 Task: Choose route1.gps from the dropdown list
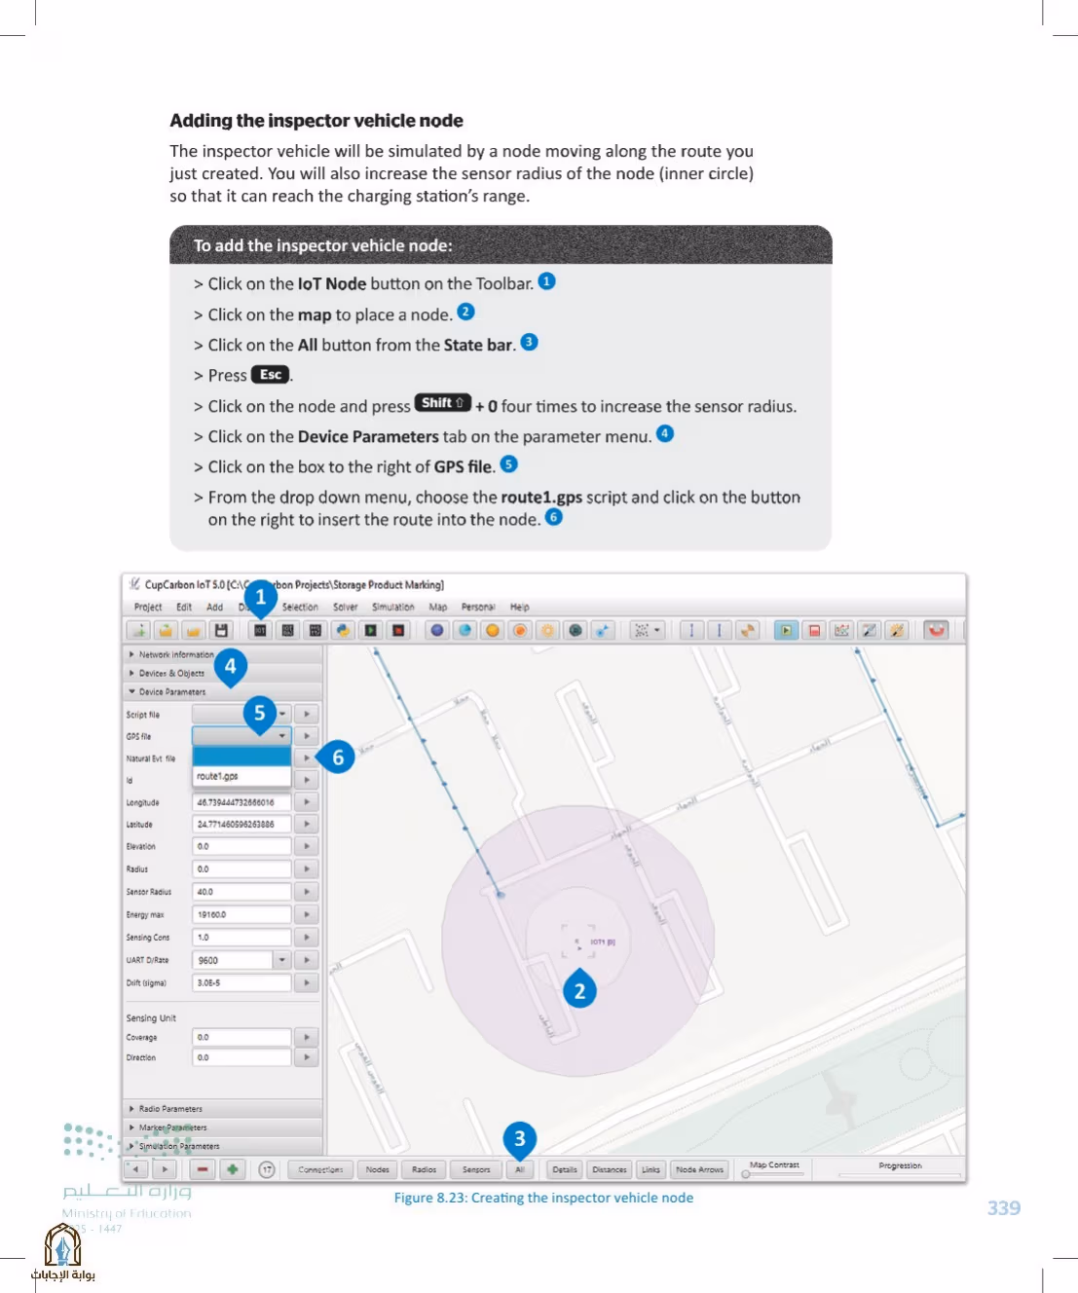pyautogui.click(x=242, y=776)
